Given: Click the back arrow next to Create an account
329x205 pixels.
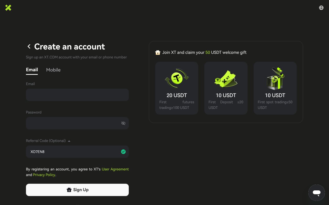Looking at the screenshot, I should pyautogui.click(x=29, y=46).
